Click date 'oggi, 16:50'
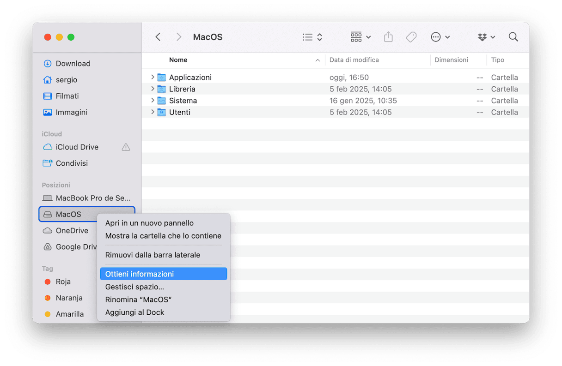 coord(349,78)
